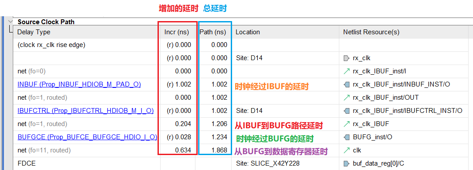Click pin icon beside rx_clk_IBUF_inst/IBUFCTRL_INST/O
This screenshot has width=473, height=170.
click(347, 111)
